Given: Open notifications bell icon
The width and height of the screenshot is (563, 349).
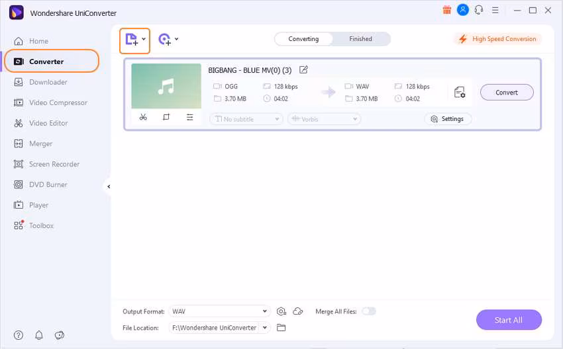Looking at the screenshot, I should 39,335.
